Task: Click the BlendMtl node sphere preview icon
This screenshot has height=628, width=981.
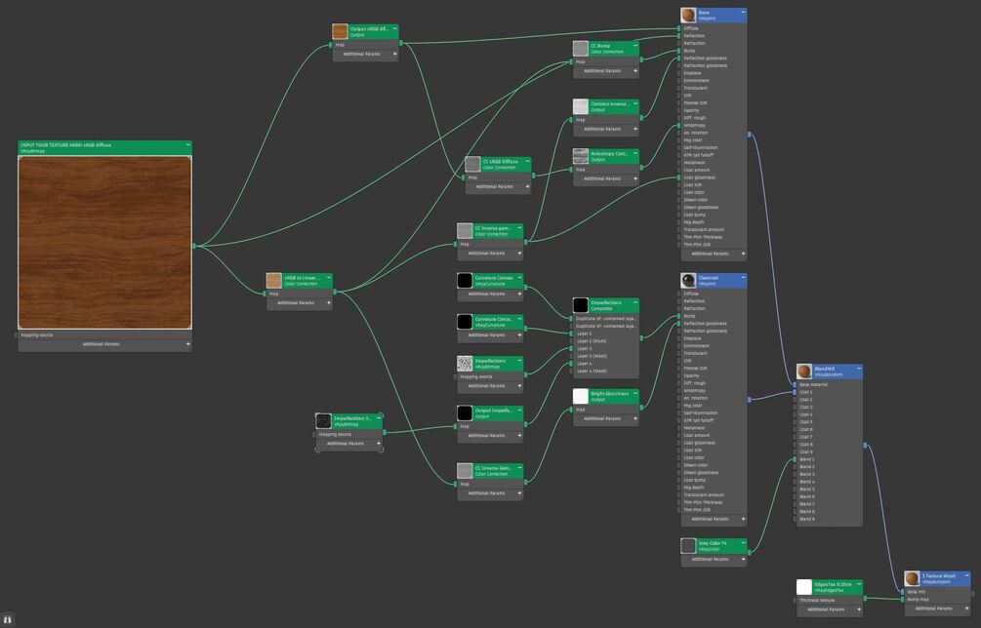Action: [x=804, y=372]
